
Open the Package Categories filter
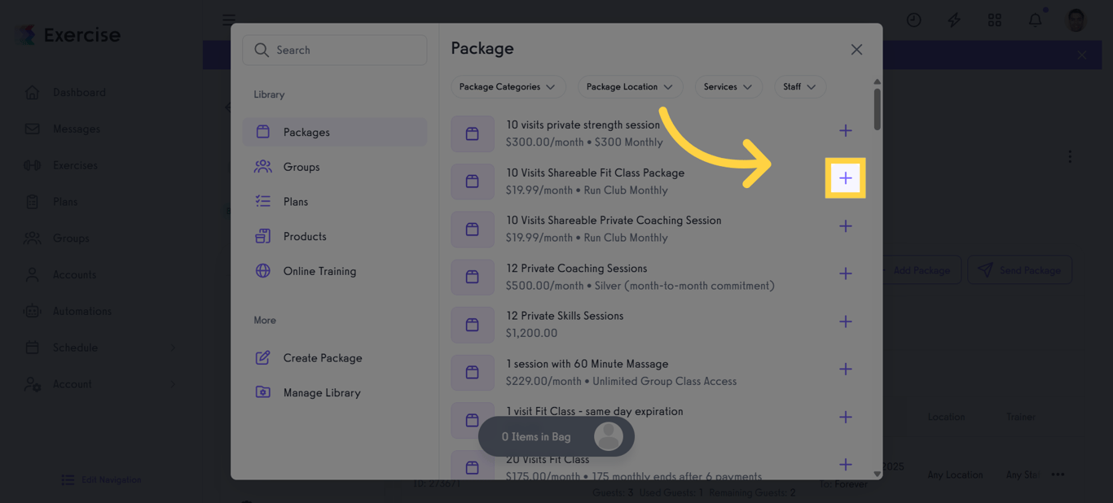tap(508, 86)
